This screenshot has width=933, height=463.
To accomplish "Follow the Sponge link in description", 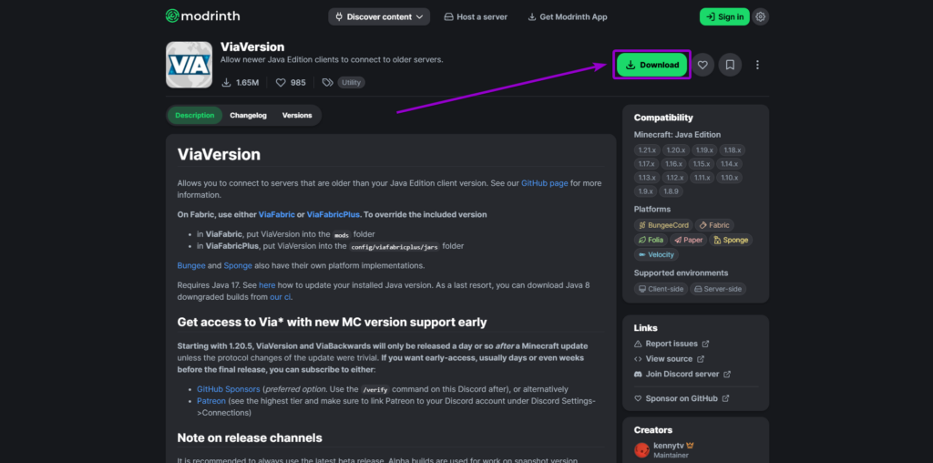I will point(238,265).
